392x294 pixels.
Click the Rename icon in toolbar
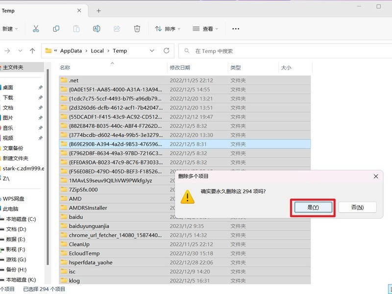[x=97, y=29]
